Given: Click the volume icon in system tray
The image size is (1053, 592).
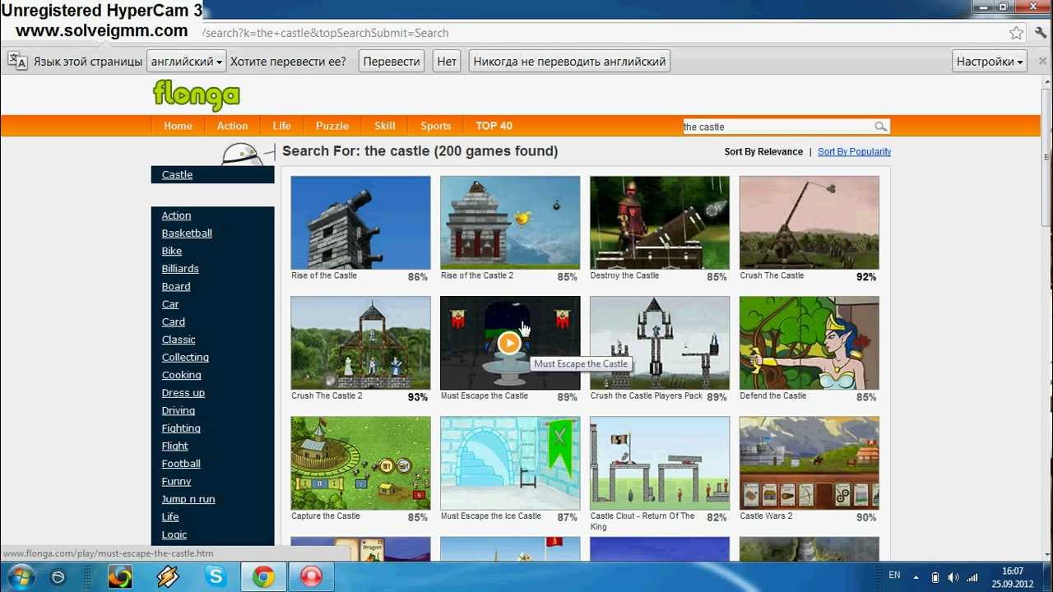Looking at the screenshot, I should point(953,577).
